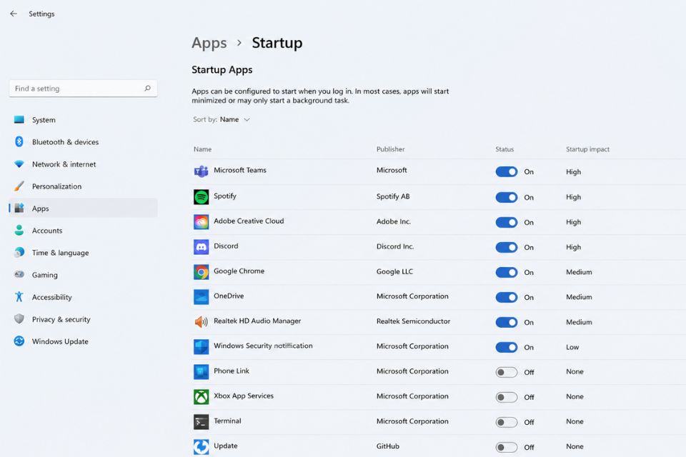Click the search magnifier icon
Screen dimensions: 686x457
tap(147, 89)
